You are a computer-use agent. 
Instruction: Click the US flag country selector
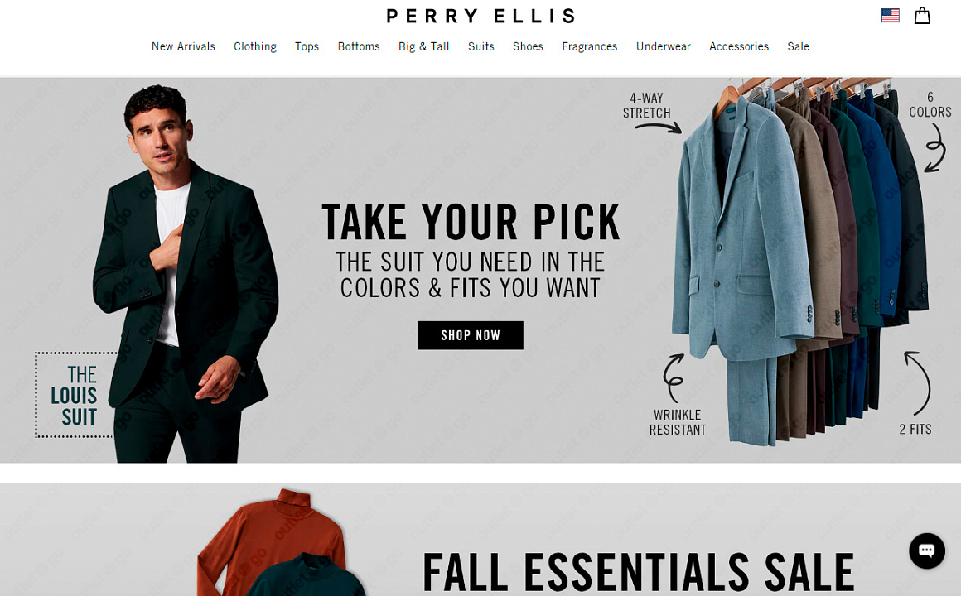pos(890,15)
